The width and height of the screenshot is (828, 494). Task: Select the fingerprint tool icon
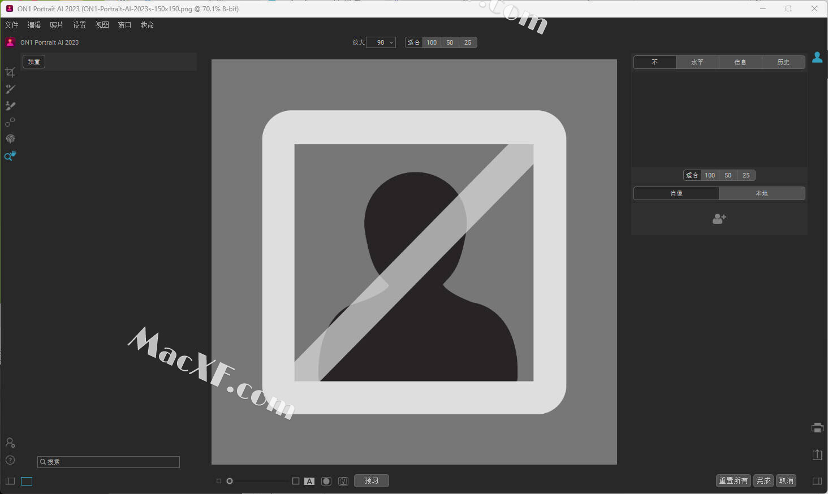coord(10,139)
